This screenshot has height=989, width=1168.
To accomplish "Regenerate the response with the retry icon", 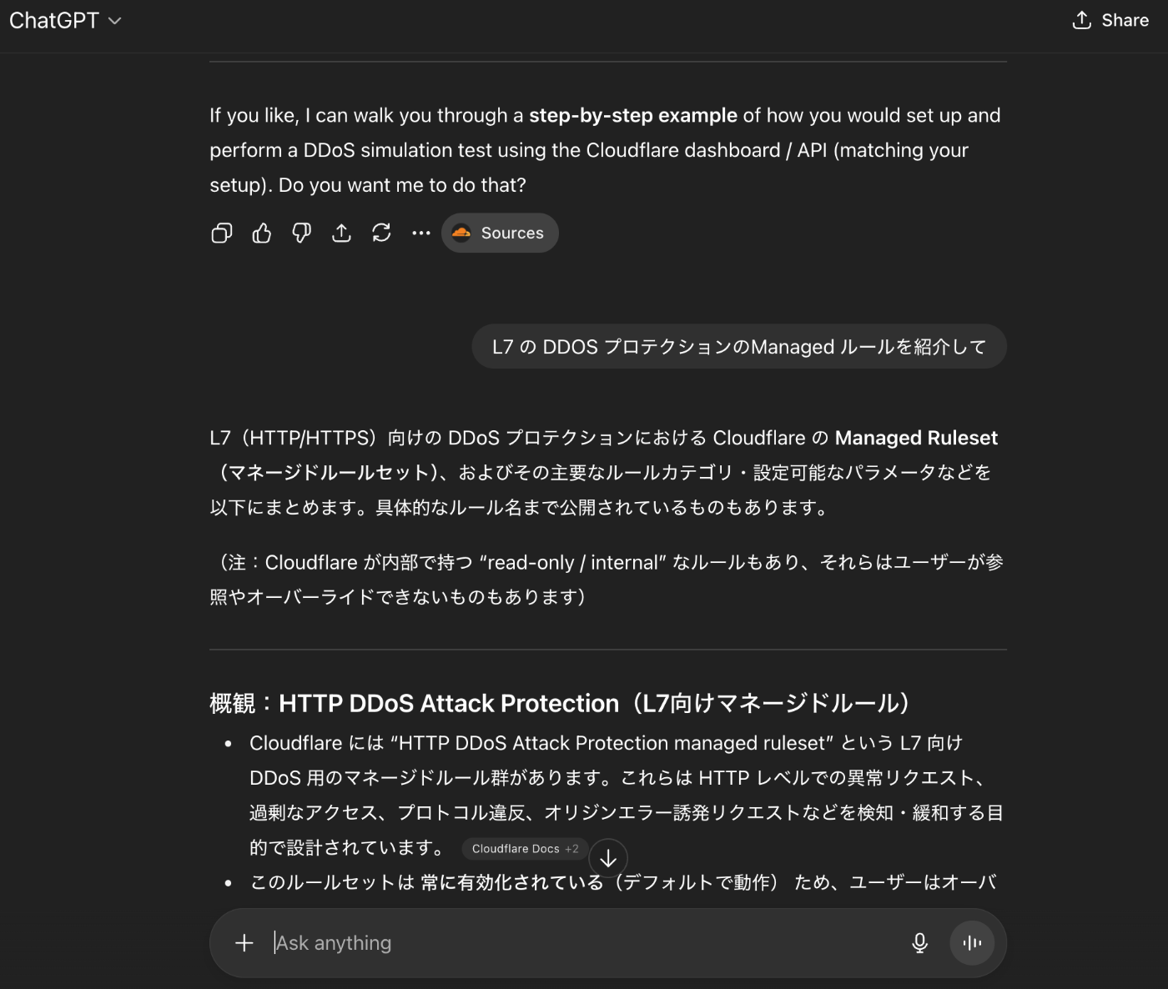I will point(381,233).
